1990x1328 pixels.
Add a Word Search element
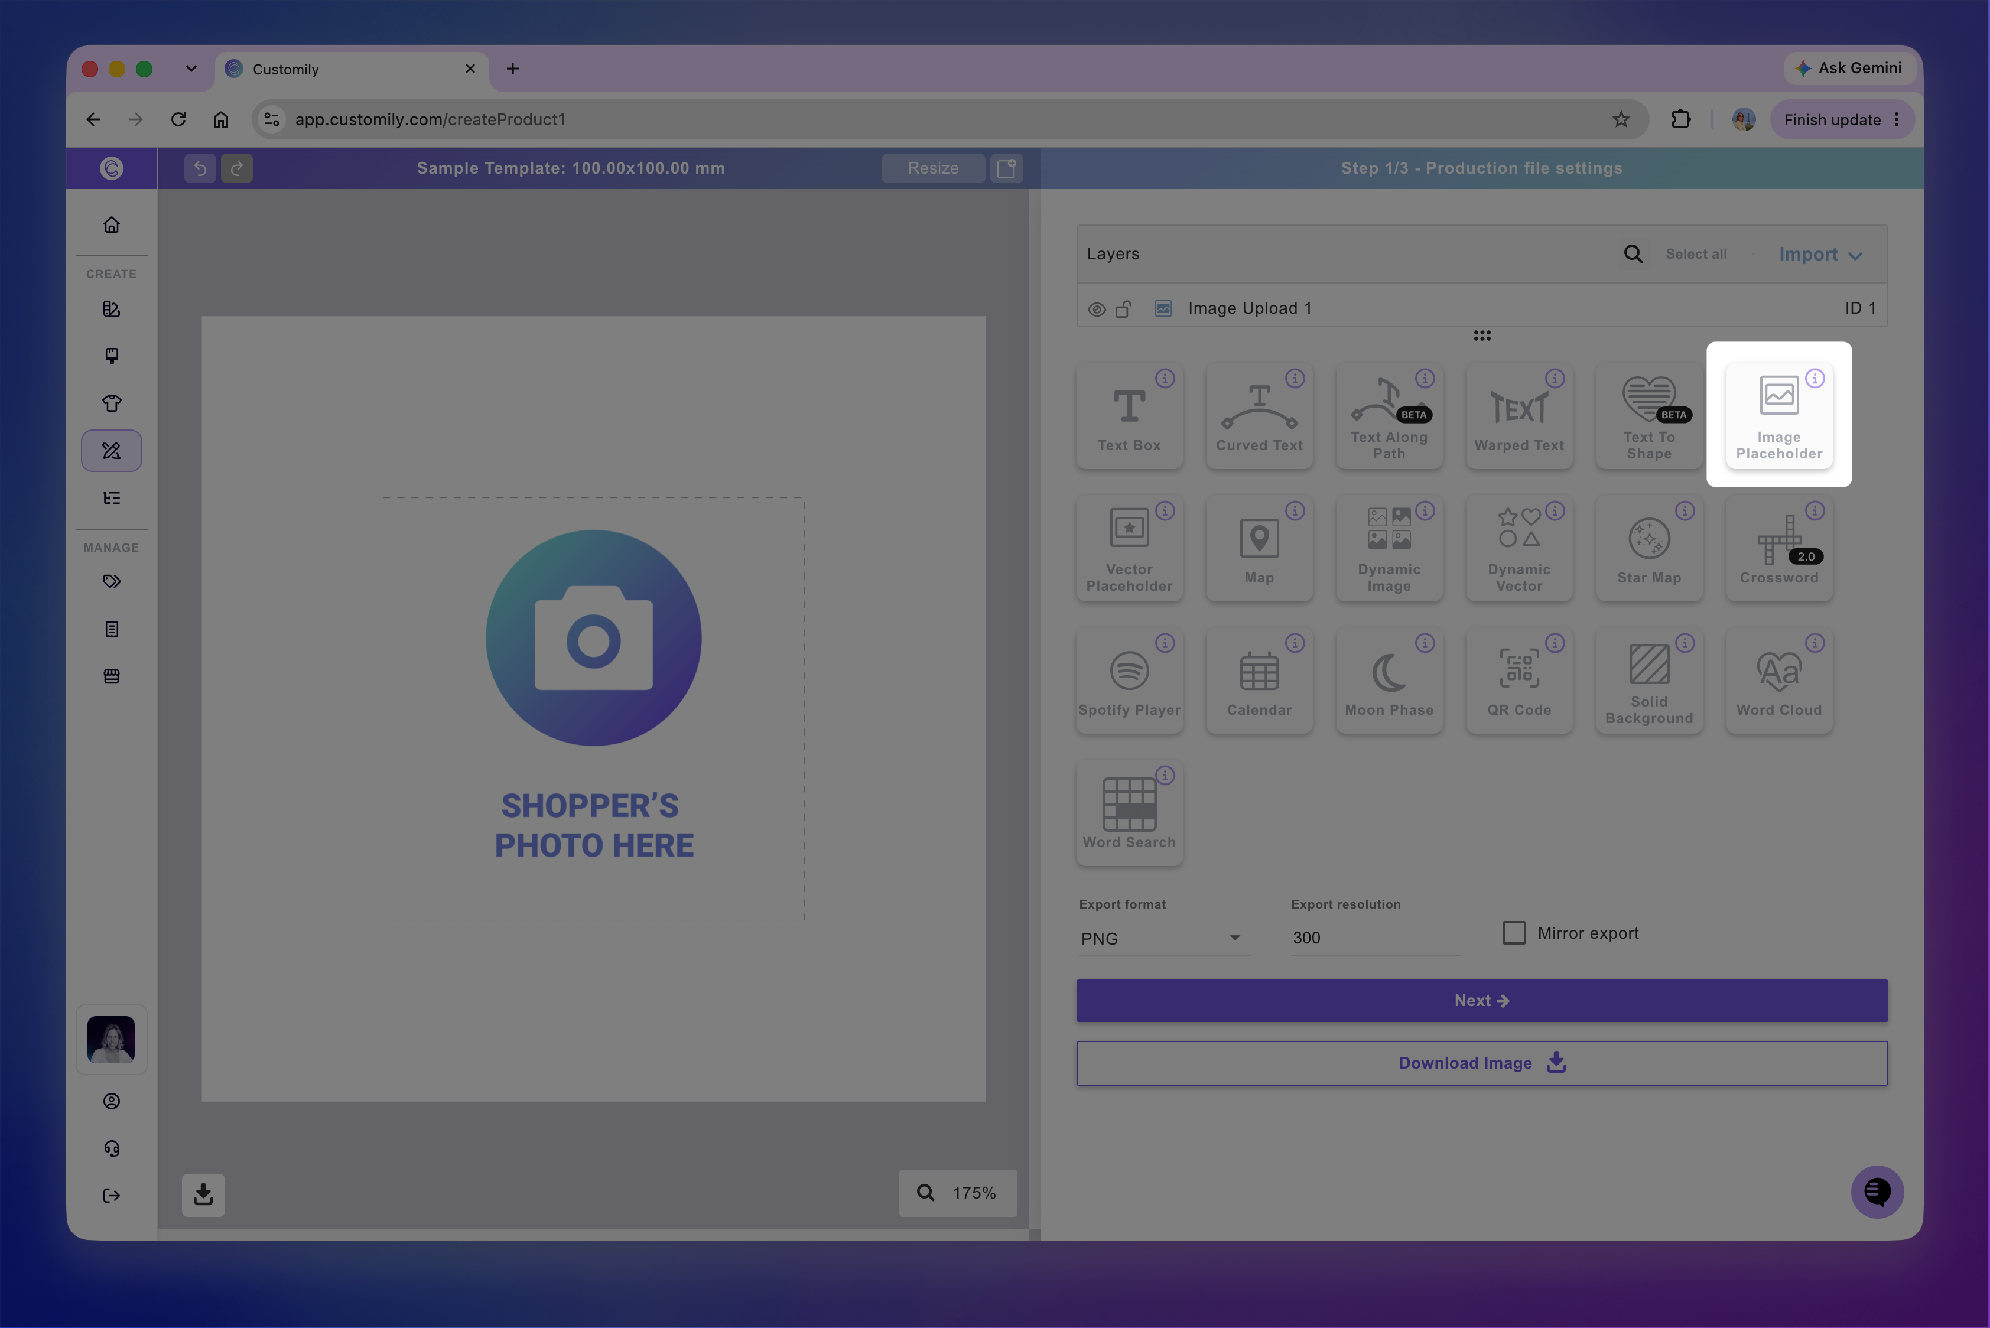(1129, 812)
